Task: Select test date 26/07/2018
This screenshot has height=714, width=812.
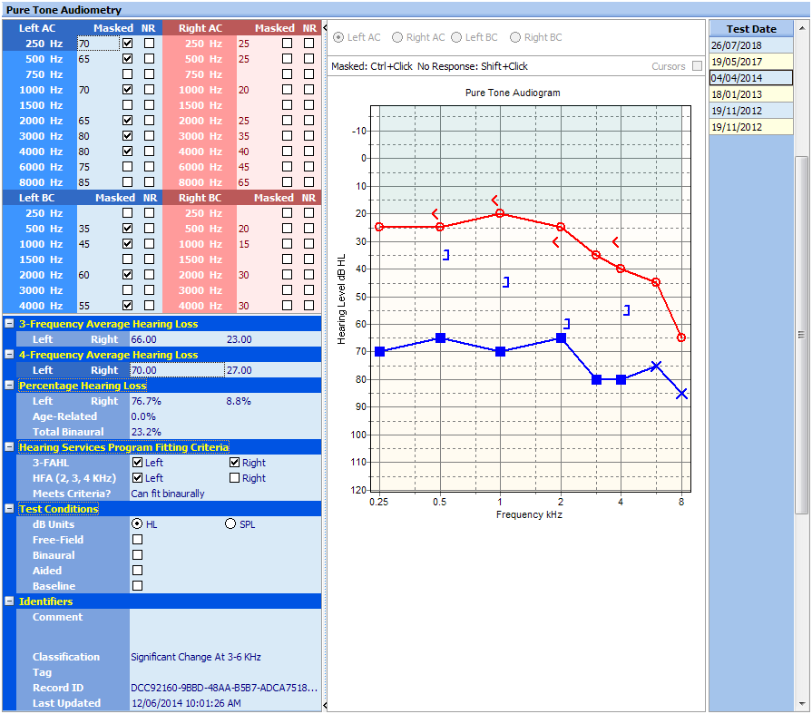Action: pyautogui.click(x=751, y=45)
